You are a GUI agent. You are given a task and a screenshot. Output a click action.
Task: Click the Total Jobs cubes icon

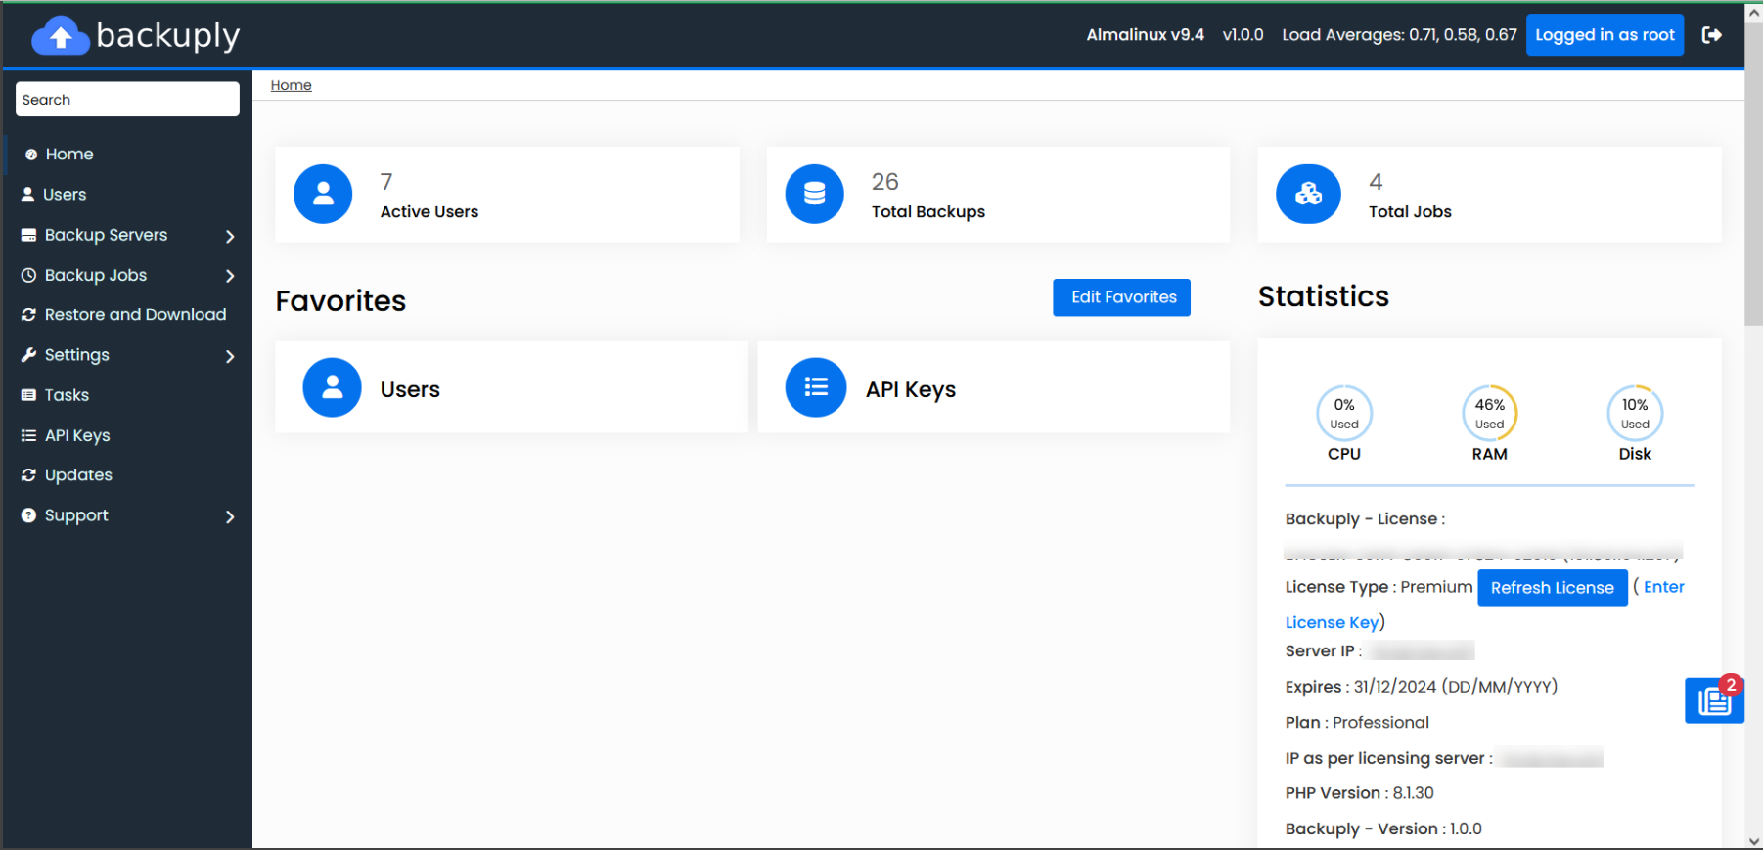[x=1308, y=194]
